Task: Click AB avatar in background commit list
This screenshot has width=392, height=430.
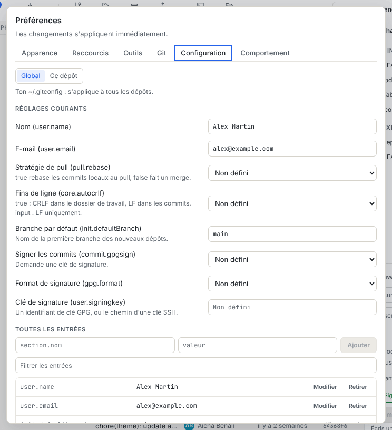Action: pos(189,426)
